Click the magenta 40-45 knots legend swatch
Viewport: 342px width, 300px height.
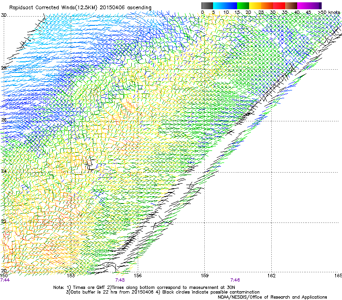[303, 6]
